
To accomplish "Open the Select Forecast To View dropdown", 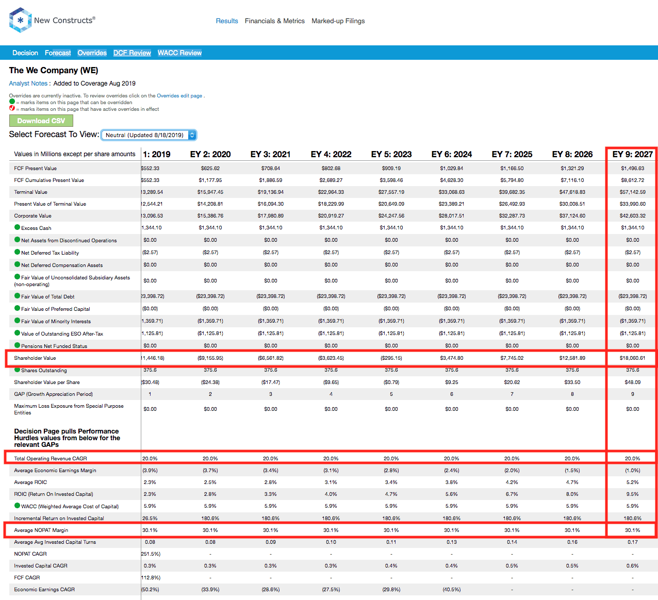I will click(149, 135).
